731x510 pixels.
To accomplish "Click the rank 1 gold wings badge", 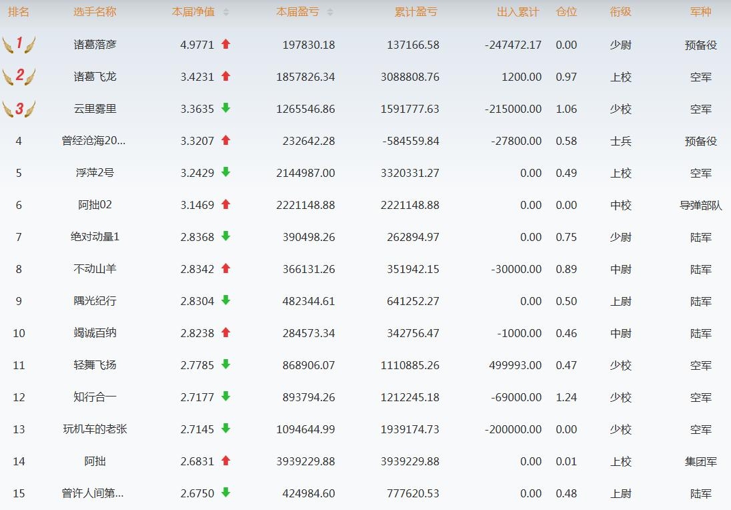I will click(19, 45).
